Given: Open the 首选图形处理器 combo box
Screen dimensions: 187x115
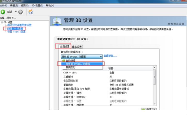Looking at the screenshot, I should [82, 57].
